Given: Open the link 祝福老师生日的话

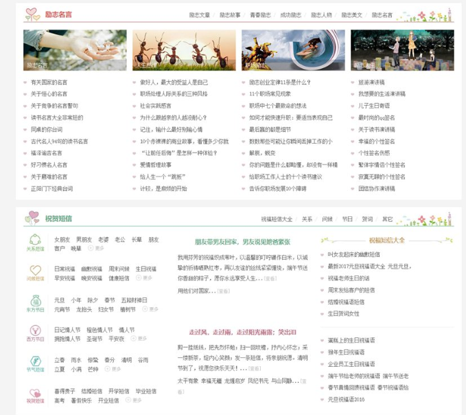Looking at the screenshot, I should pyautogui.click(x=349, y=278).
